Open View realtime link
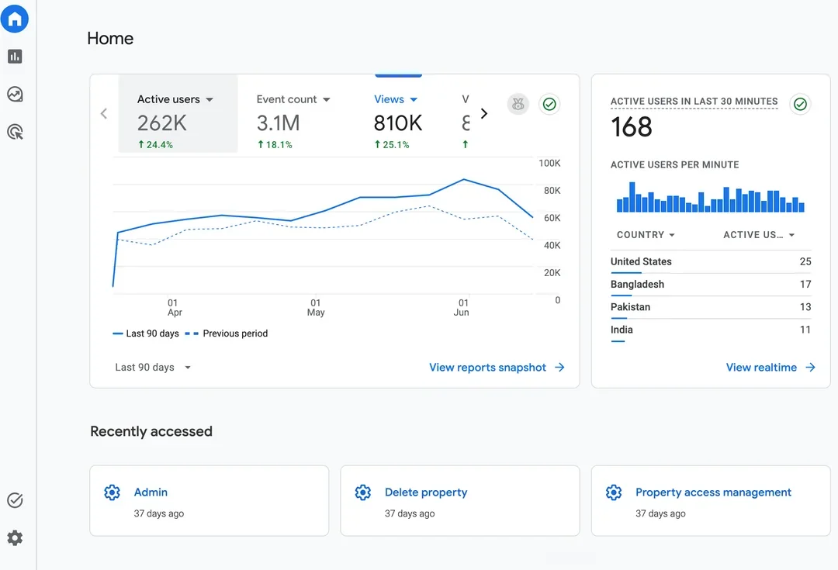Image resolution: width=838 pixels, height=570 pixels. point(770,368)
